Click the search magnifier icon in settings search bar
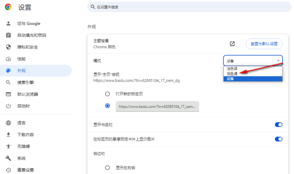 93,7
